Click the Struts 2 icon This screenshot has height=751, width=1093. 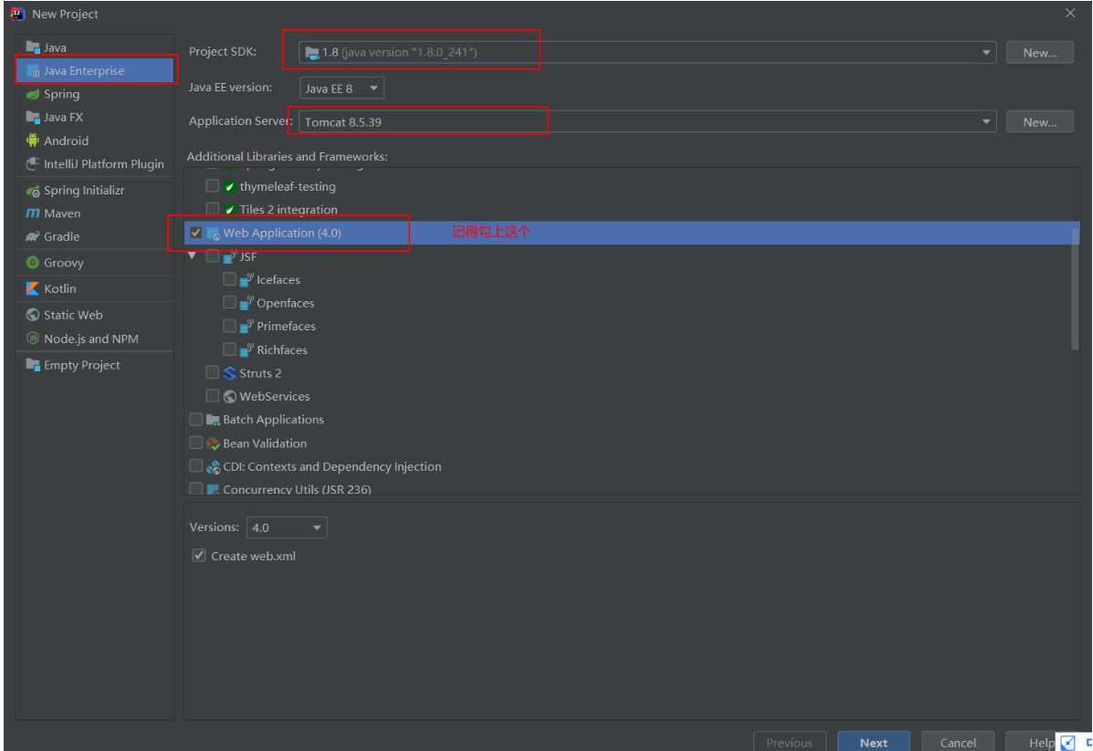click(230, 373)
